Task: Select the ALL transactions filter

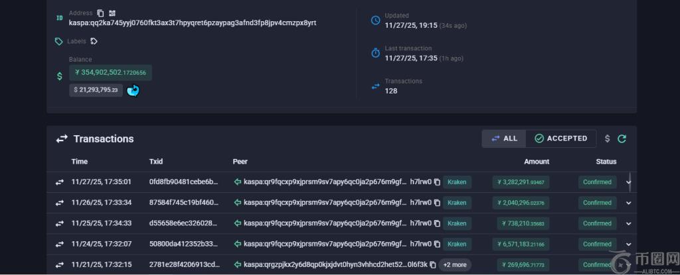Action: pos(504,138)
